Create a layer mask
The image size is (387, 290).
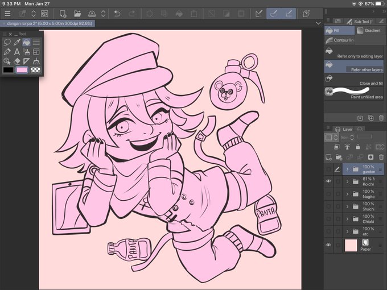370,157
